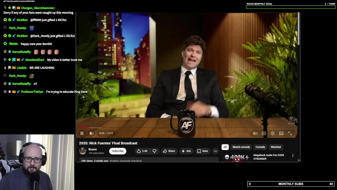
Task: Toggle the autoplay switch
Action: (255, 133)
